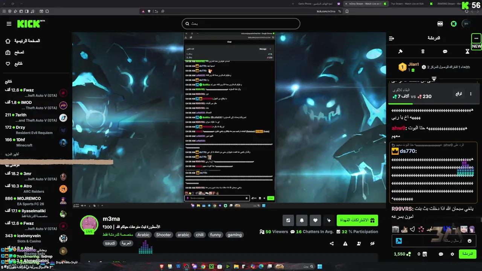482x271 pixels.
Task: Toggle the notification bell button
Action: [x=302, y=220]
